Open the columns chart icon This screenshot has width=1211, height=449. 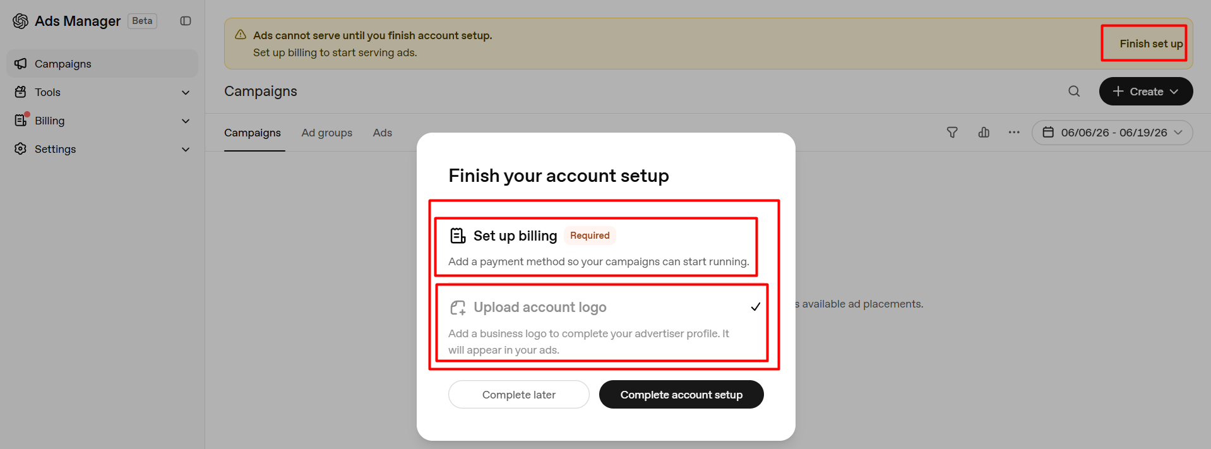tap(984, 133)
